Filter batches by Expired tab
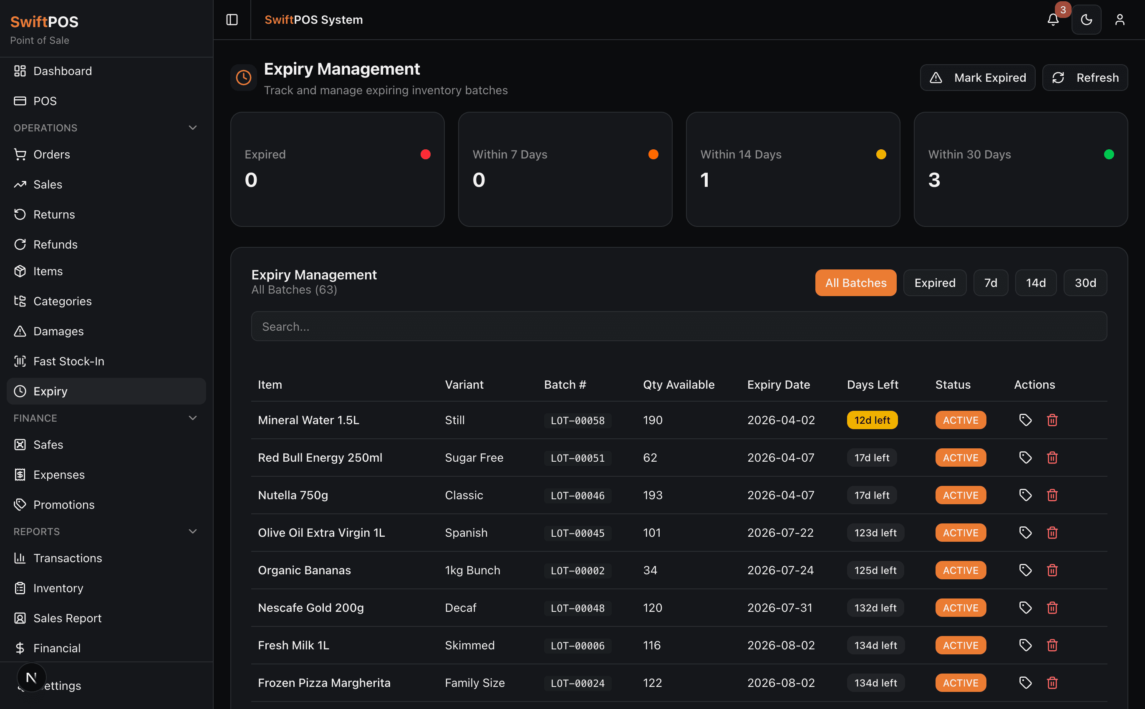Screen dimensions: 1145x709 (x=934, y=283)
